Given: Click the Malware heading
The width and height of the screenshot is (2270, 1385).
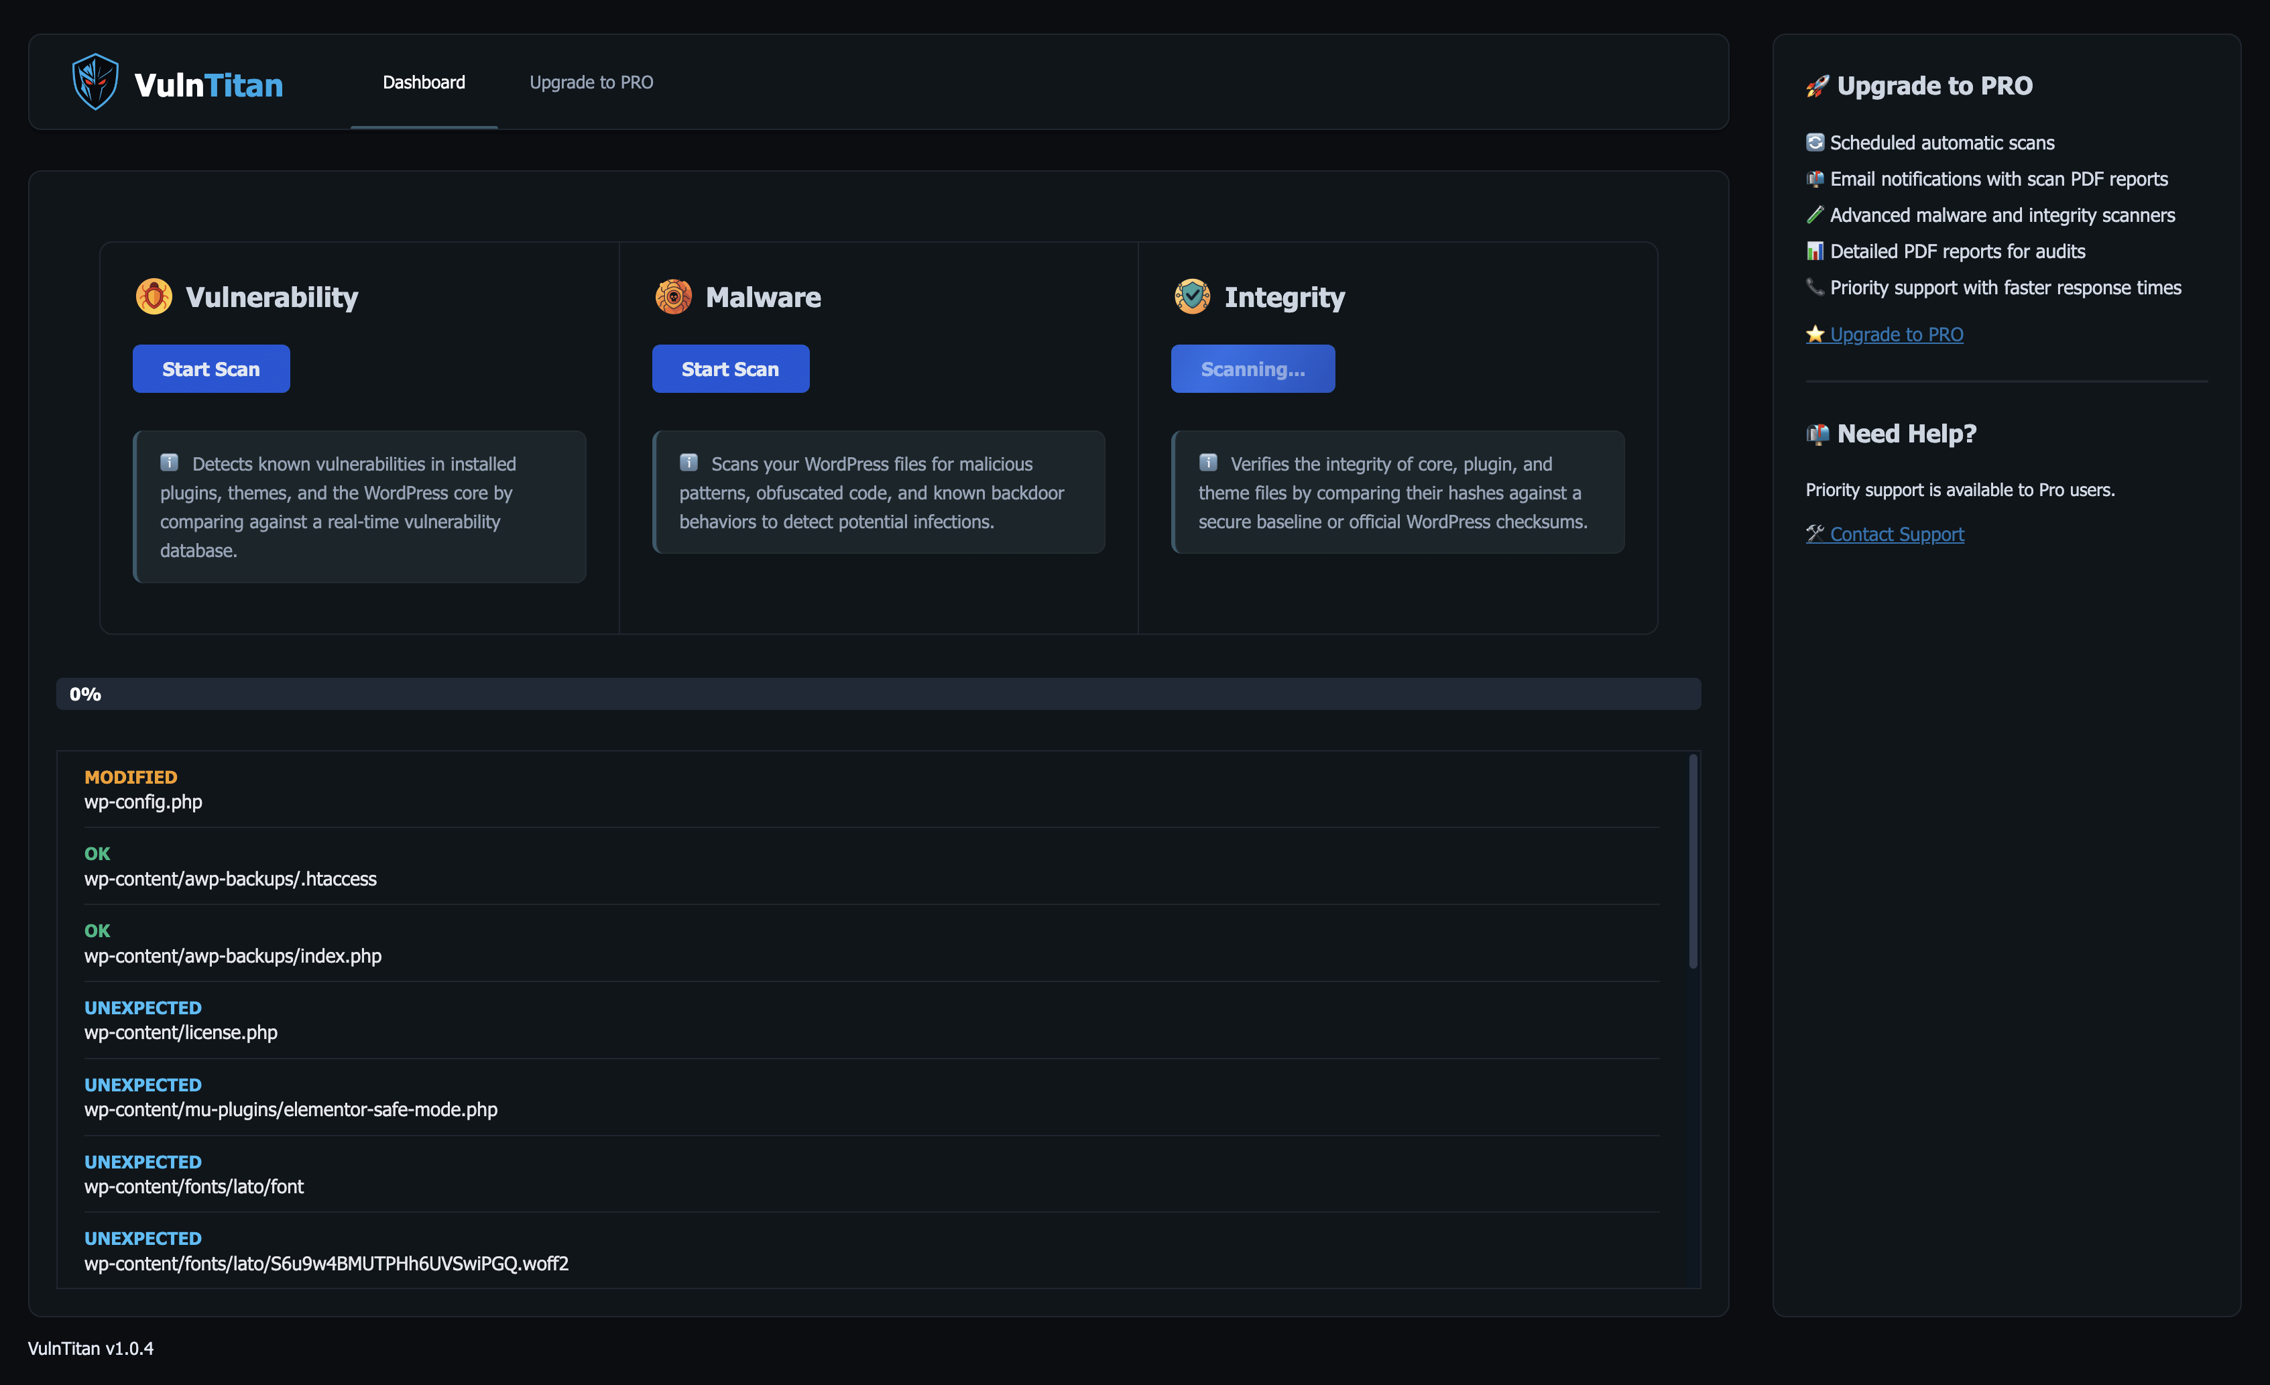Looking at the screenshot, I should [x=763, y=297].
